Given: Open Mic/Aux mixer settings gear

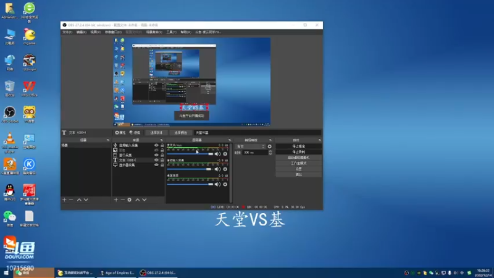Looking at the screenshot, I should [x=225, y=154].
